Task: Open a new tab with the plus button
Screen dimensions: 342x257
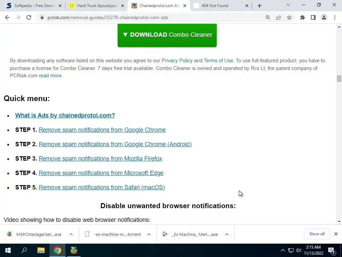Action: pyautogui.click(x=259, y=6)
